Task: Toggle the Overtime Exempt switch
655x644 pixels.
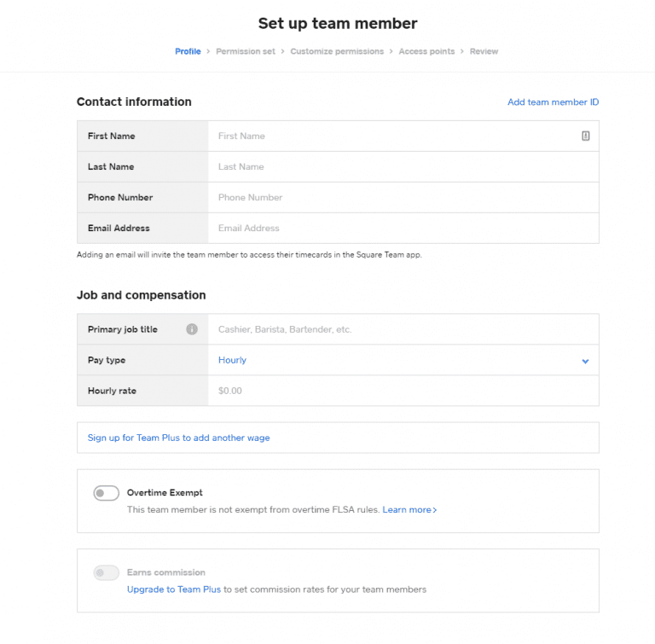Action: pos(107,493)
